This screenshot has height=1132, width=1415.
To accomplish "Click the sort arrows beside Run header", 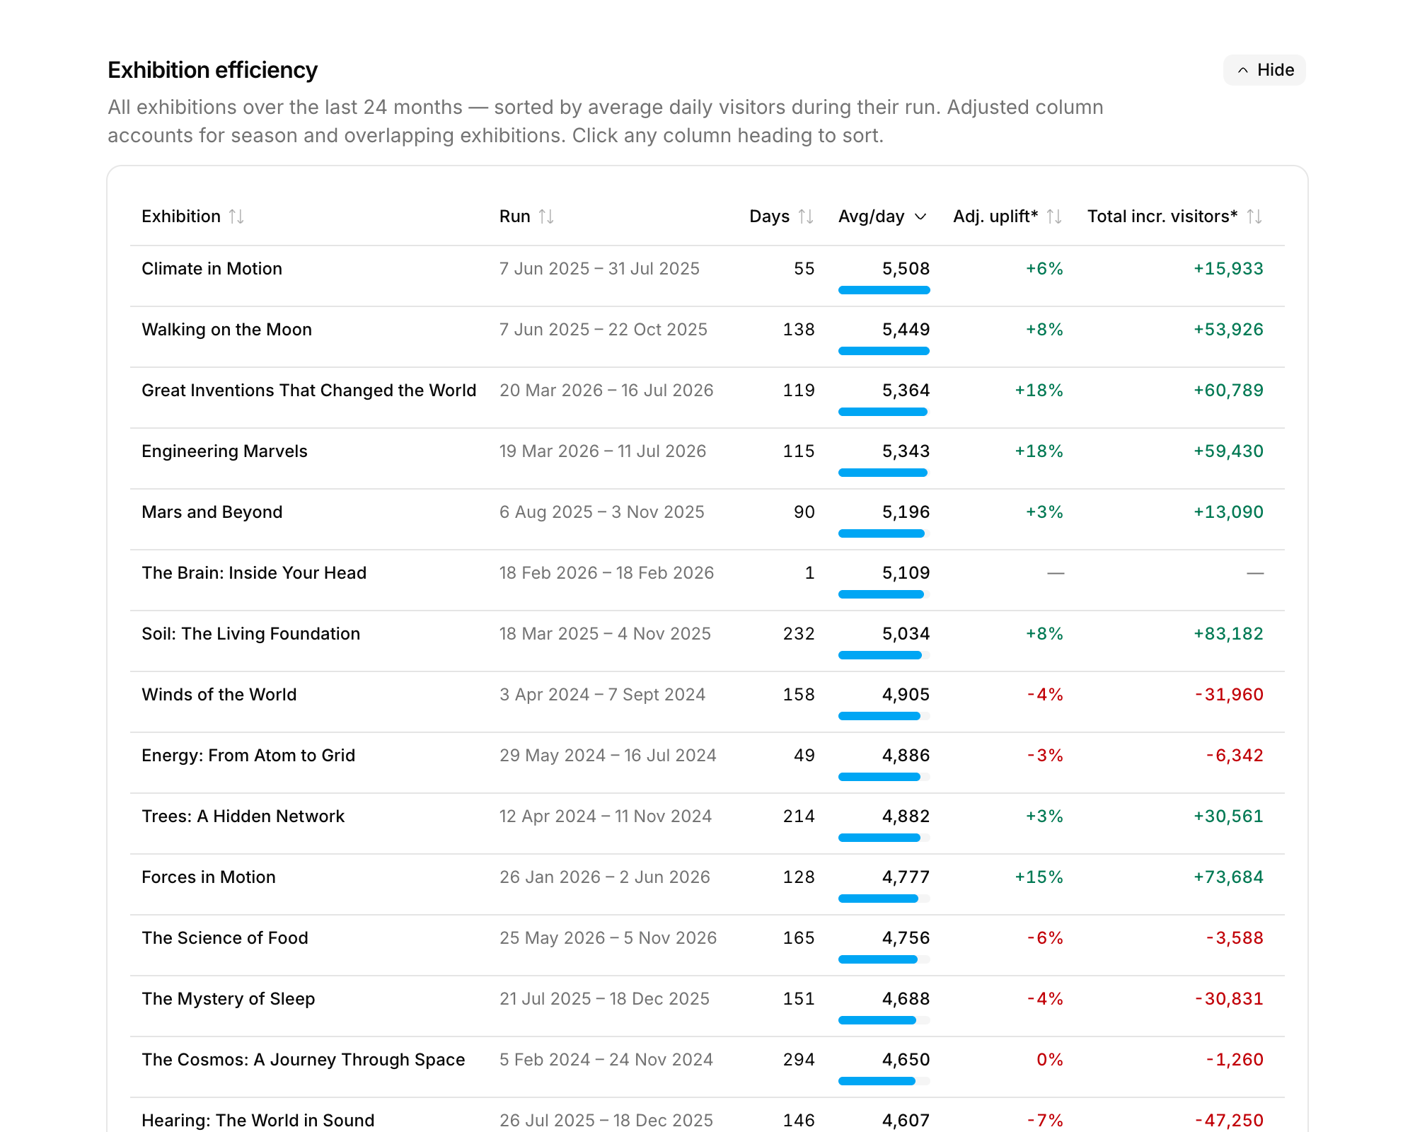I will tap(546, 216).
